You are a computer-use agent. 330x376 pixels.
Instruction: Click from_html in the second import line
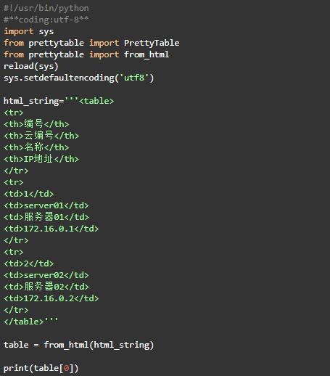click(x=147, y=54)
